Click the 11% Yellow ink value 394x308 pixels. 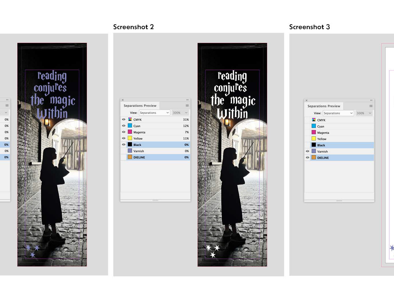coord(186,139)
